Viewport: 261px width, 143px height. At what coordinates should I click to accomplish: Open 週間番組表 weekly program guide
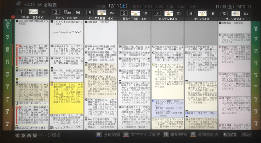tap(208, 134)
